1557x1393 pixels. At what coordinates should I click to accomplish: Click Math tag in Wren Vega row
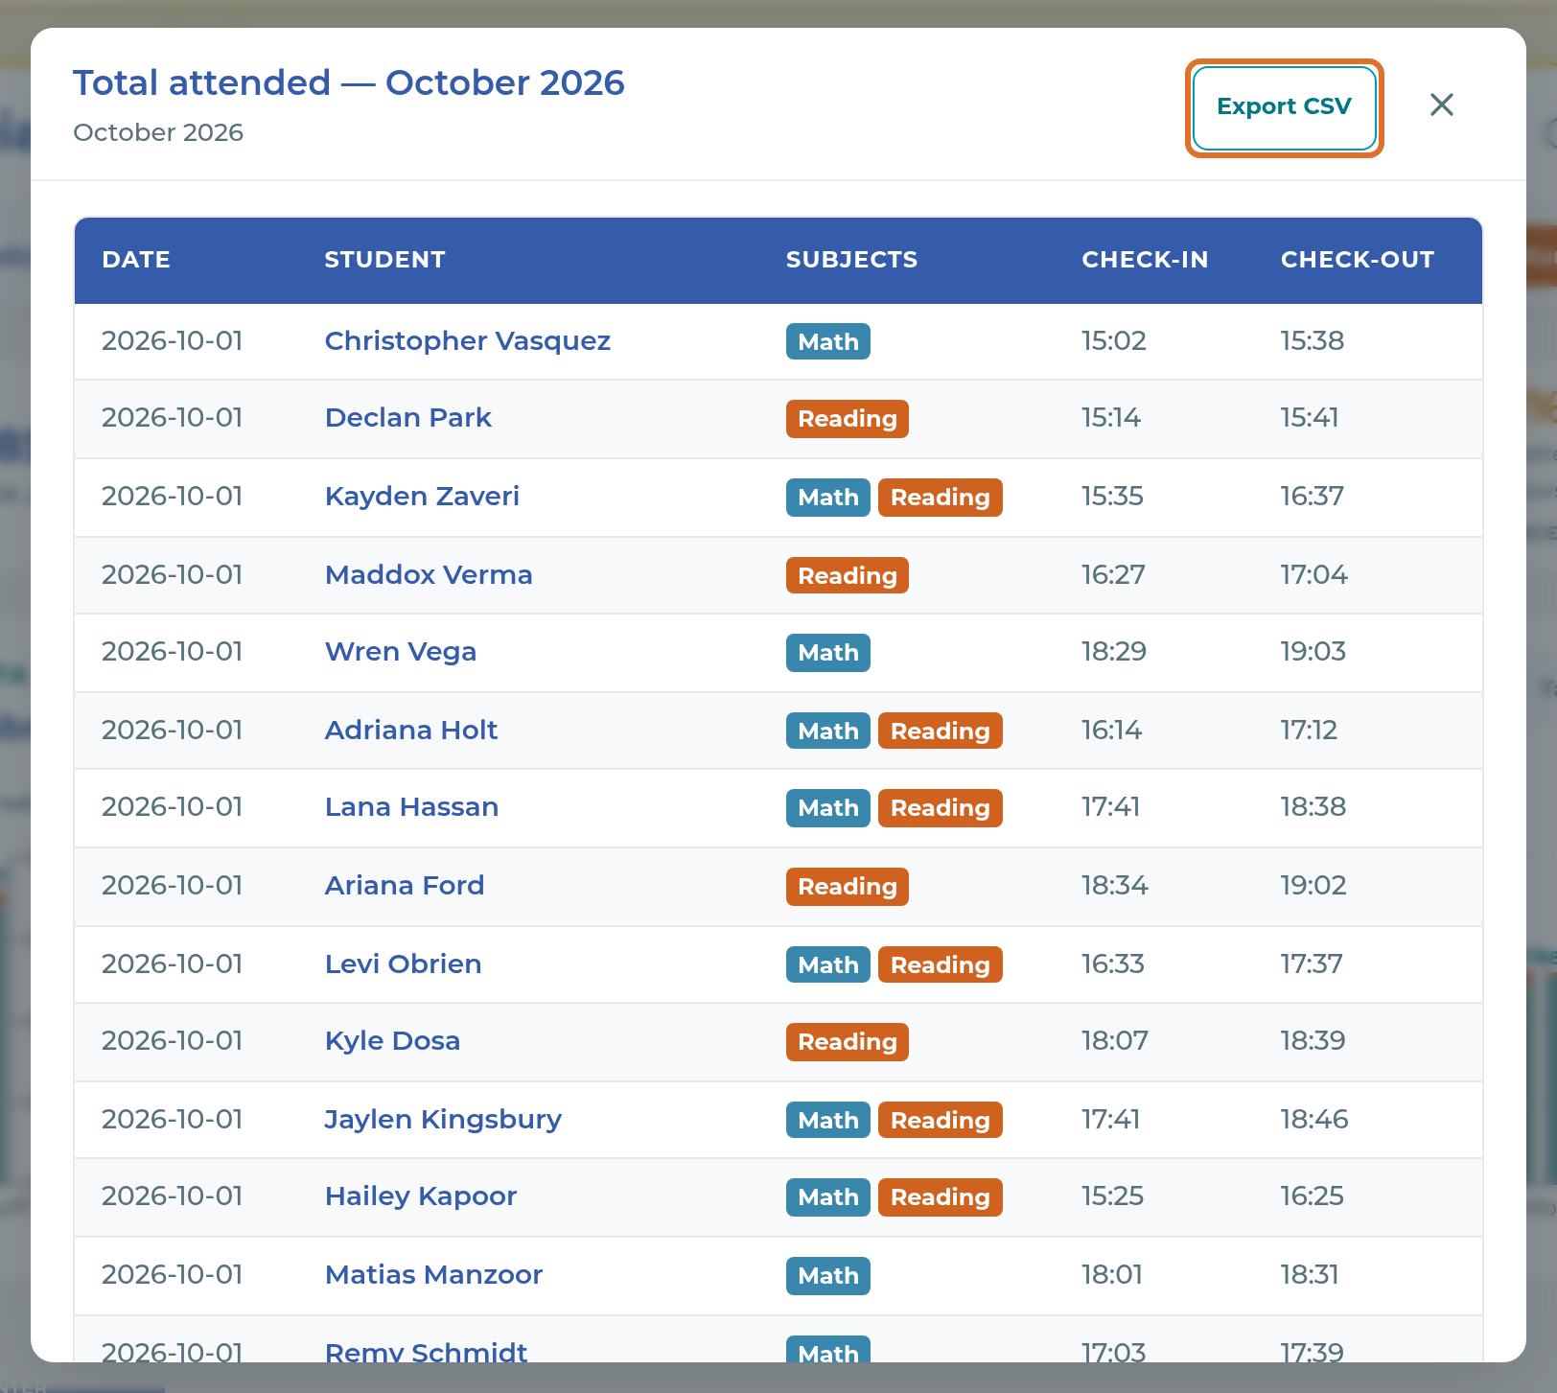(828, 653)
